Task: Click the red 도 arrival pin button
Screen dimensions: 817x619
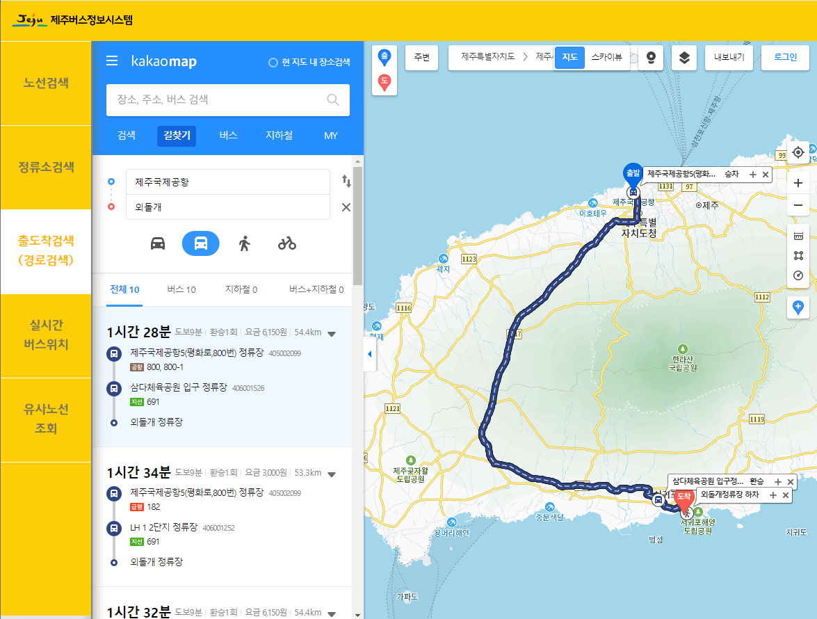Action: [x=385, y=82]
